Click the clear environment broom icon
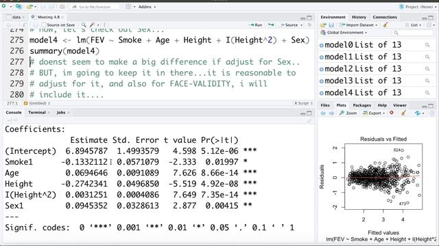Viewport: 439px width, 246px height. click(x=385, y=25)
